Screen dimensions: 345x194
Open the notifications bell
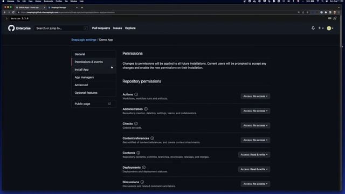coord(313,28)
